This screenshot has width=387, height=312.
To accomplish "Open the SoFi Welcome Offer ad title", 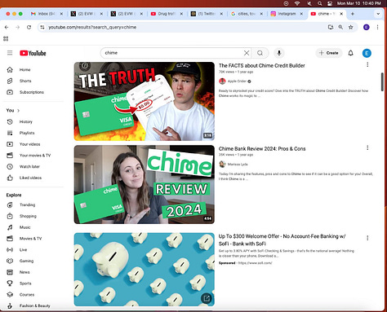I will pyautogui.click(x=282, y=240).
